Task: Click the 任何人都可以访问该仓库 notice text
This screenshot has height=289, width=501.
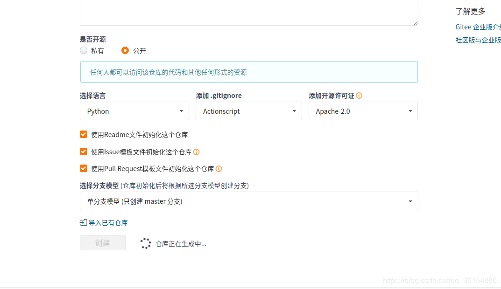Action: (169, 72)
